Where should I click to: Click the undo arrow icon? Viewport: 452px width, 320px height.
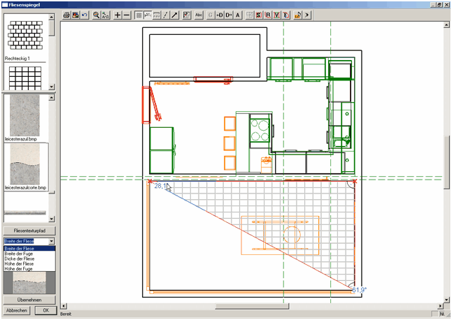pyautogui.click(x=85, y=14)
